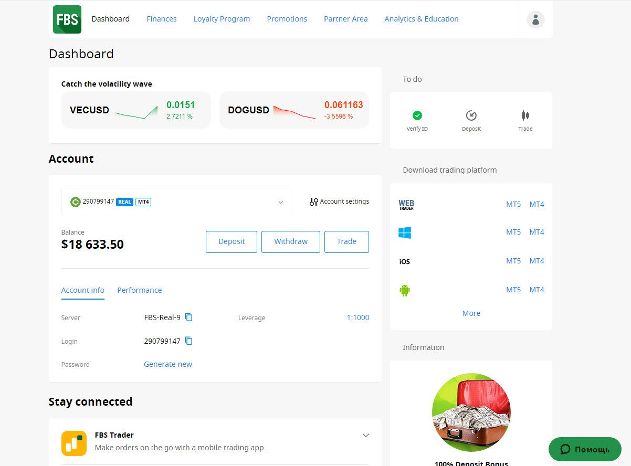Click the Verify ID checkmark icon
The image size is (631, 466).
(417, 115)
